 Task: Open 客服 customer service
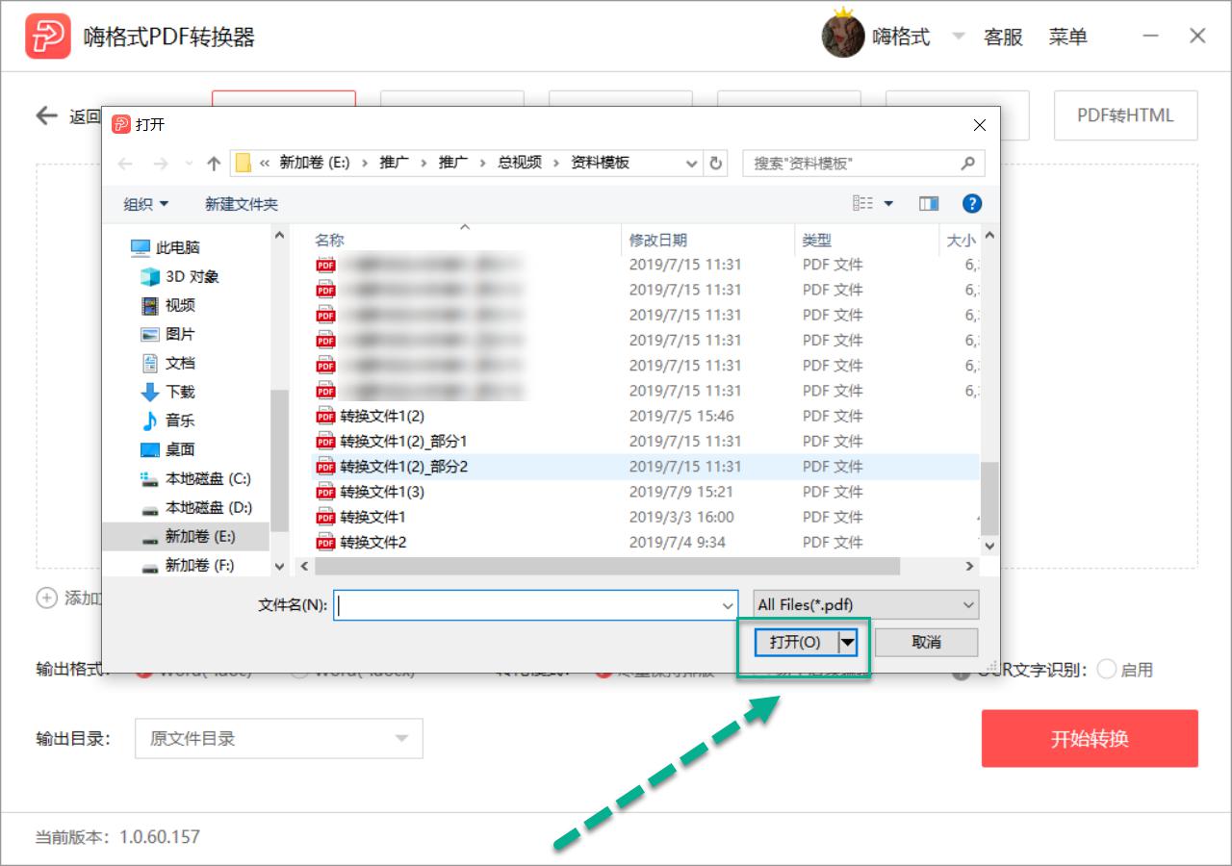(1003, 38)
